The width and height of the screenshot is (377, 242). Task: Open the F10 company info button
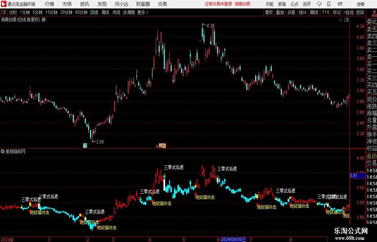point(326,12)
